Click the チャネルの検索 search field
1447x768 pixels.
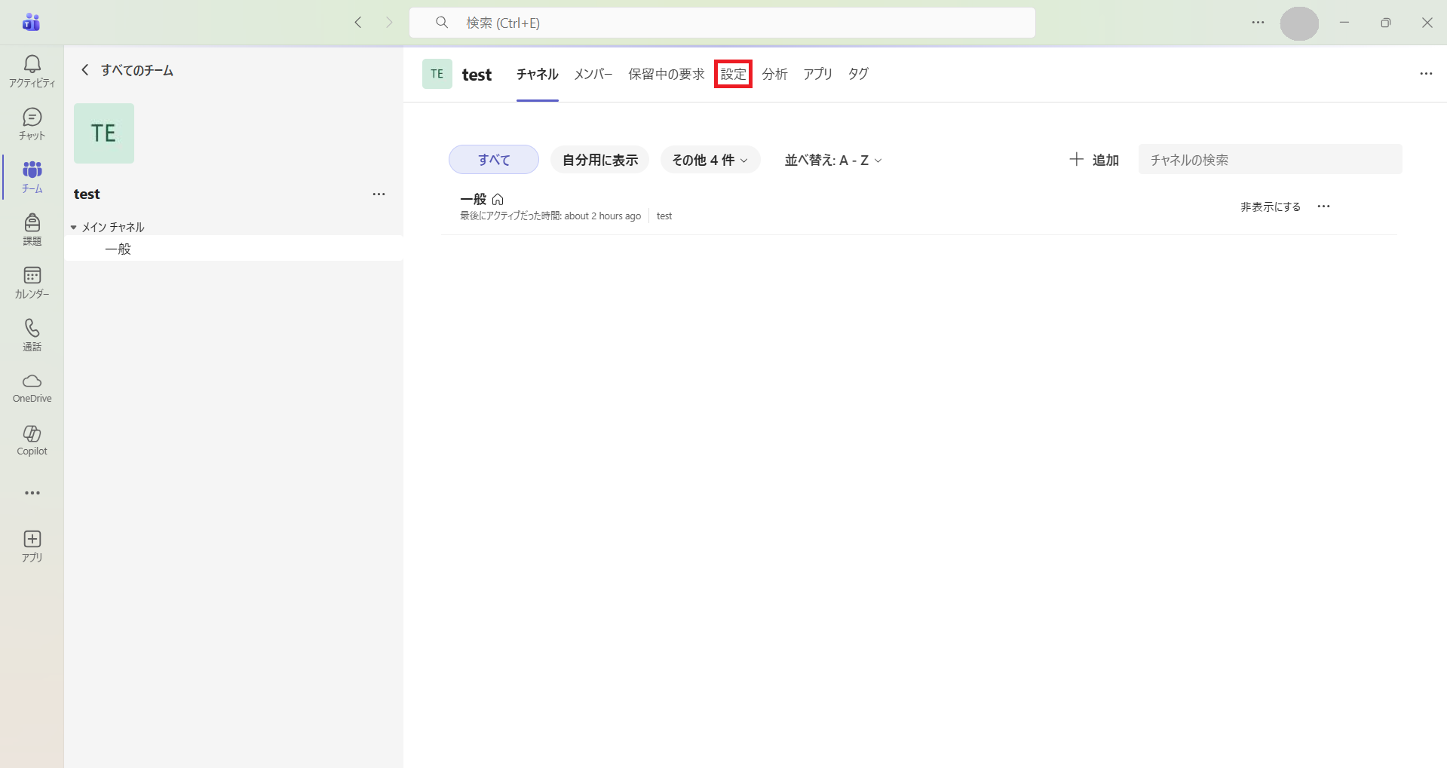(1270, 160)
